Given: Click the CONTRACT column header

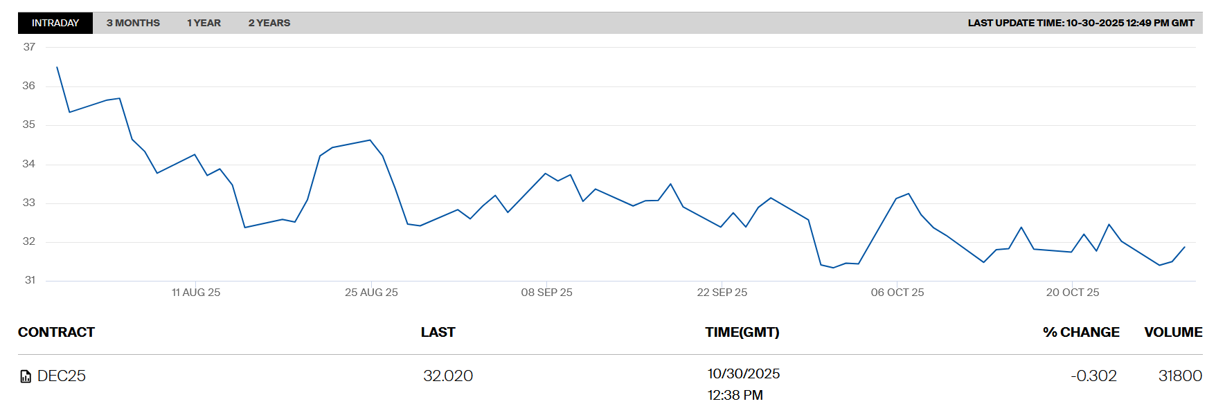Looking at the screenshot, I should pyautogui.click(x=56, y=332).
